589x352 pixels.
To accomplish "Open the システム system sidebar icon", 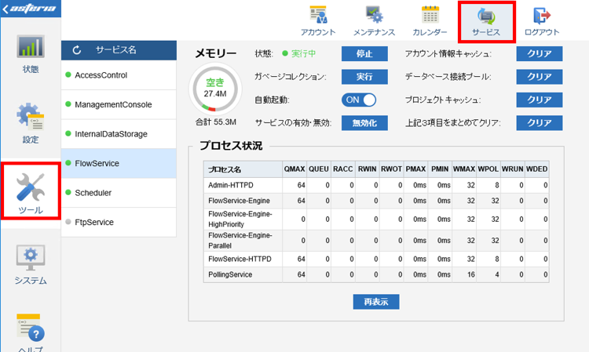I will 31,265.
